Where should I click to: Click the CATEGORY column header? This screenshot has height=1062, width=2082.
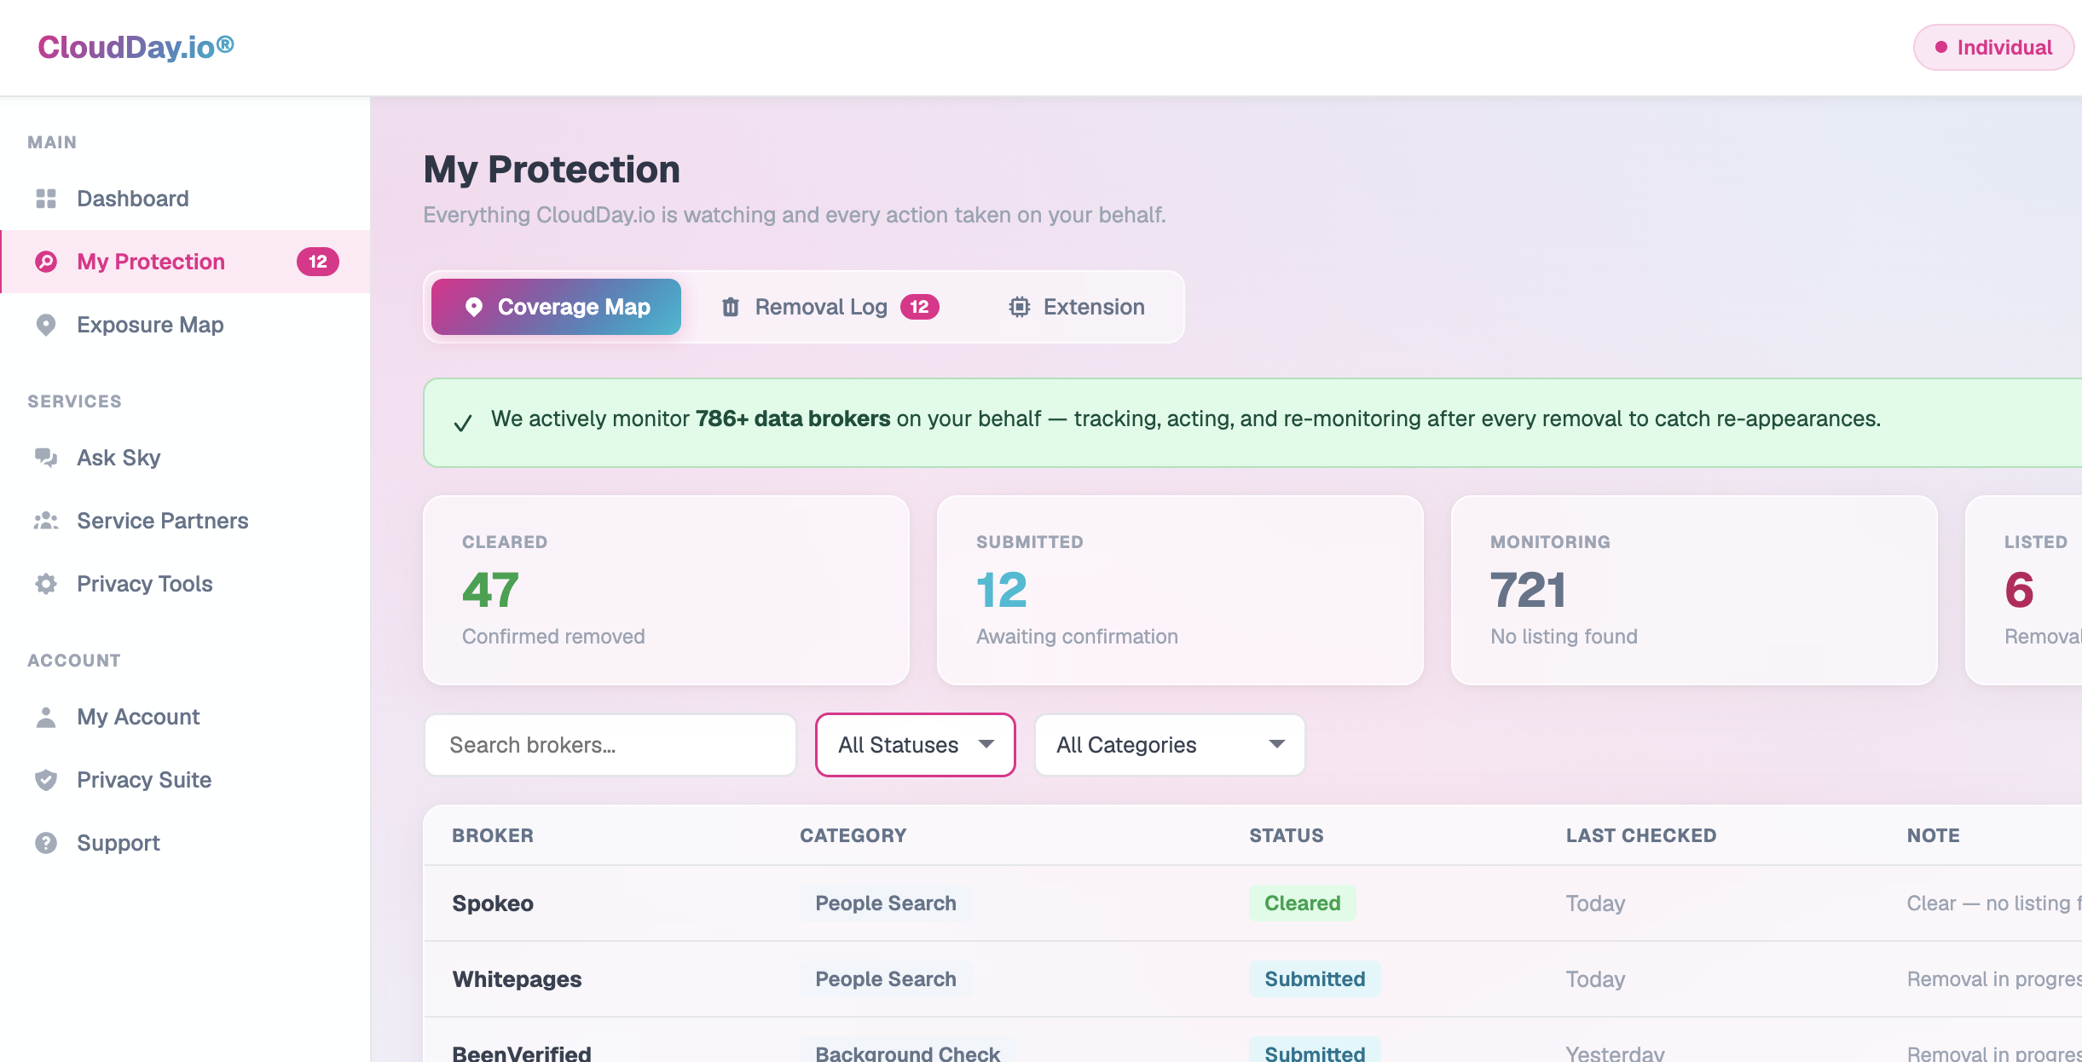pyautogui.click(x=853, y=835)
